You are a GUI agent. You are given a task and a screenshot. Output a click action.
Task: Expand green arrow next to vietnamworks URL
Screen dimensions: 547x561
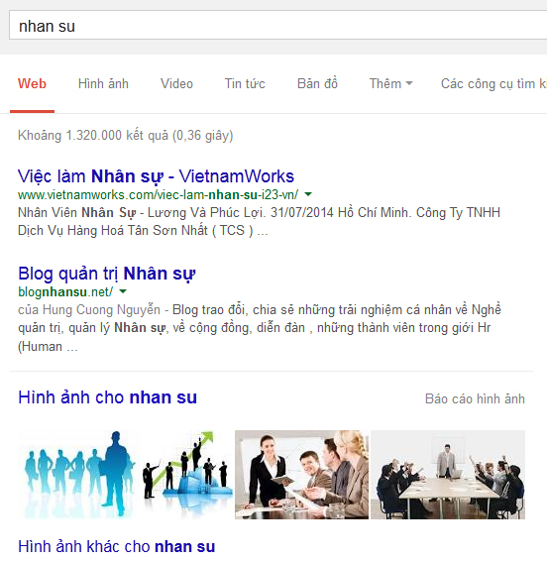[308, 194]
